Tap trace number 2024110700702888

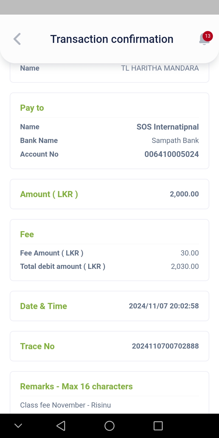165,346
